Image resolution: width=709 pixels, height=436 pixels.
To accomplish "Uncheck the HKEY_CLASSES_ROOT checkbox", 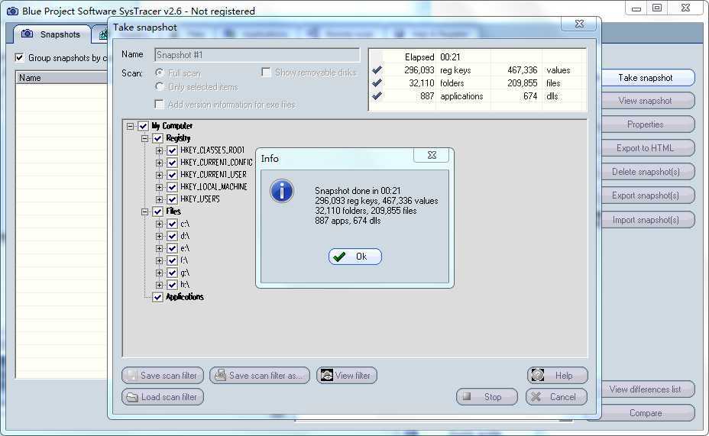I will 172,150.
